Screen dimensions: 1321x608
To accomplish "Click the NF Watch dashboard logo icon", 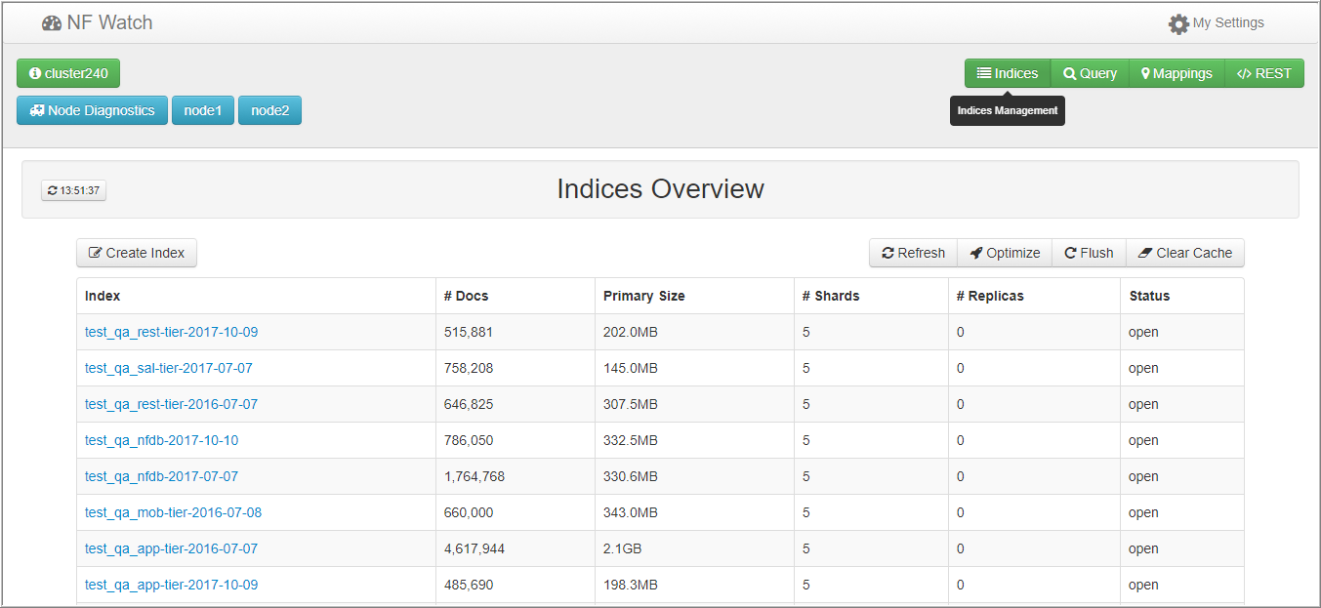I will [x=52, y=22].
